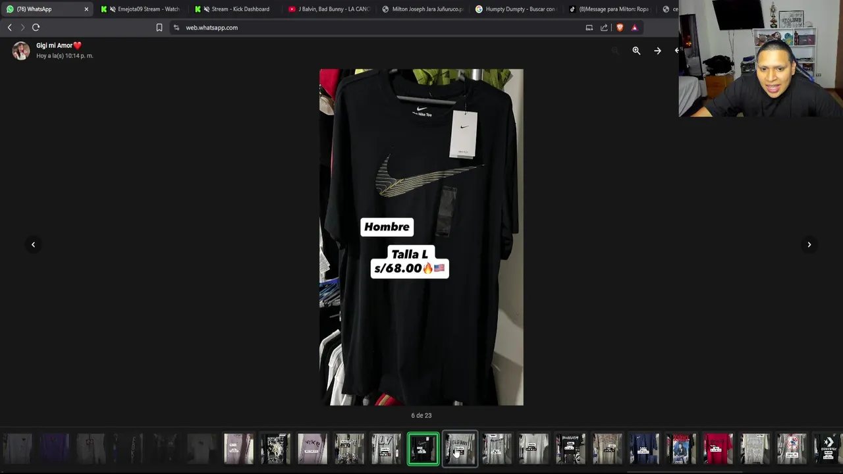Go back with the browser back arrow
Screen dimensions: 843x474
[x=9, y=28]
